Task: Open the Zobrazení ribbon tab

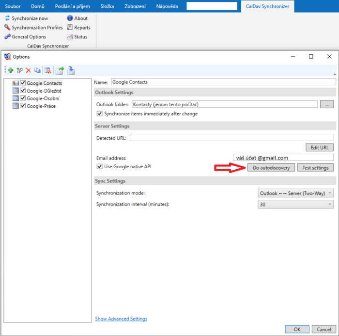Action: pos(135,6)
